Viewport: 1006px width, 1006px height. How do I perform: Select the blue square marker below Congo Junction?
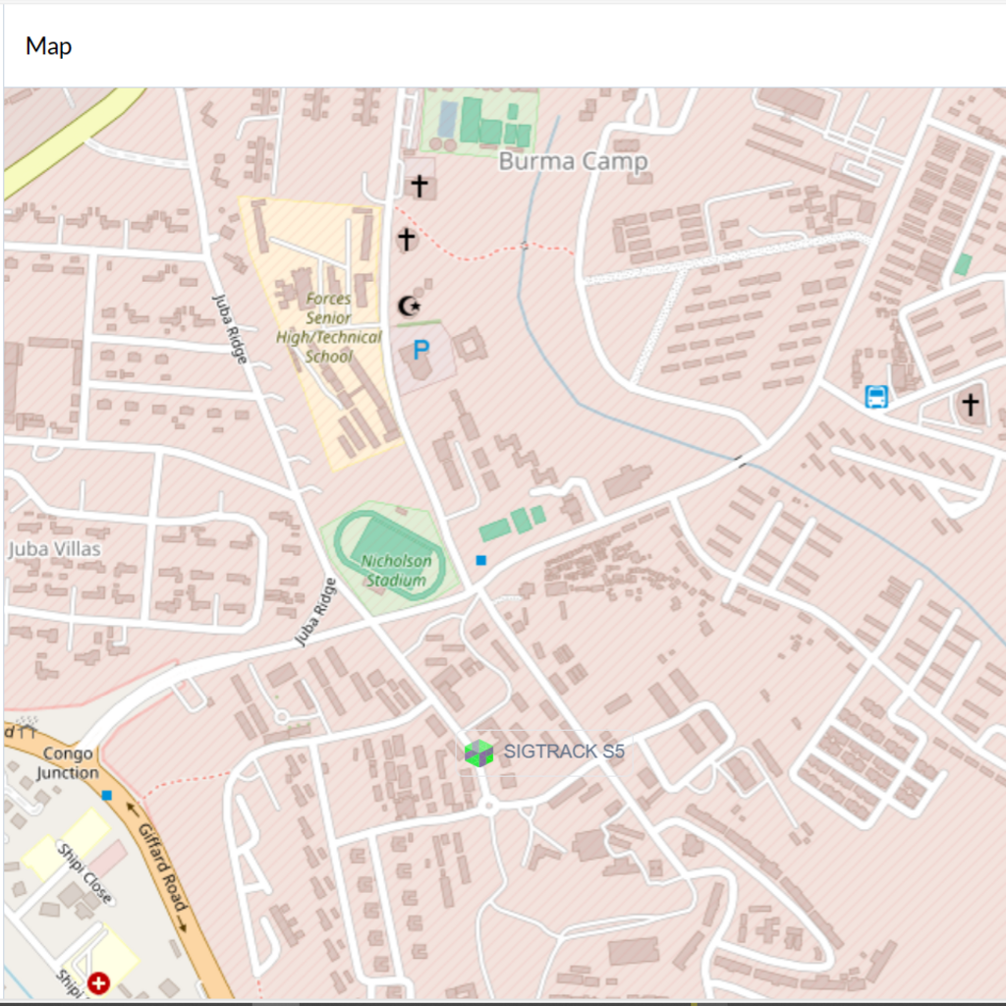pyautogui.click(x=106, y=795)
